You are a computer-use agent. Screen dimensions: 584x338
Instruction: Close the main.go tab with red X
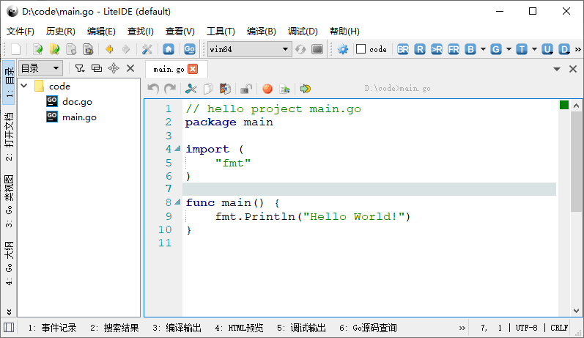[193, 69]
